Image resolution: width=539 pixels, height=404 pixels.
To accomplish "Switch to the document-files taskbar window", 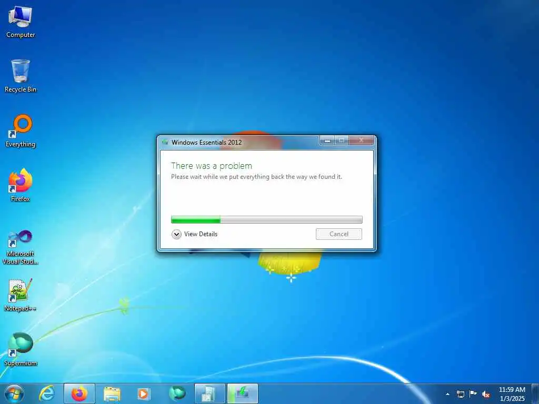I will click(209, 393).
